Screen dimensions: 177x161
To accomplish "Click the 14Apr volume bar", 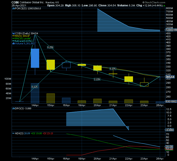I will pyautogui.click(x=35, y=93).
